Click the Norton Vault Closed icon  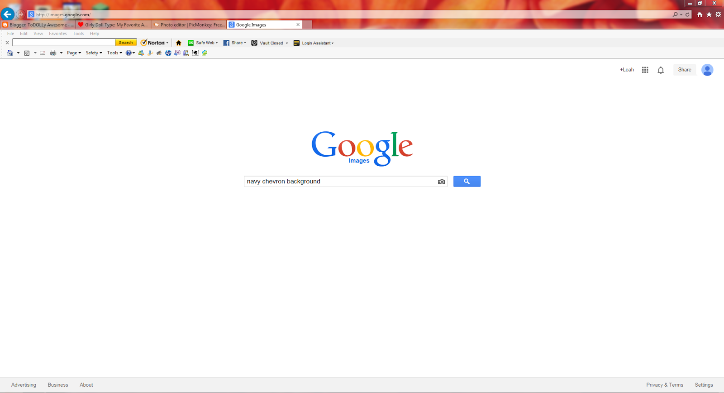pyautogui.click(x=254, y=43)
